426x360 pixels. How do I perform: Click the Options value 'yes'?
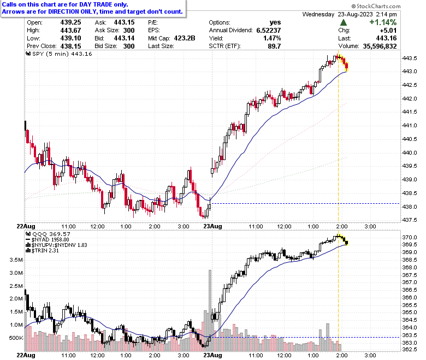(x=275, y=22)
